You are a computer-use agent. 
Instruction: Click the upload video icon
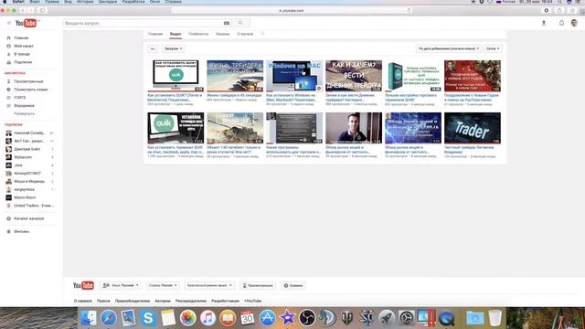point(544,23)
